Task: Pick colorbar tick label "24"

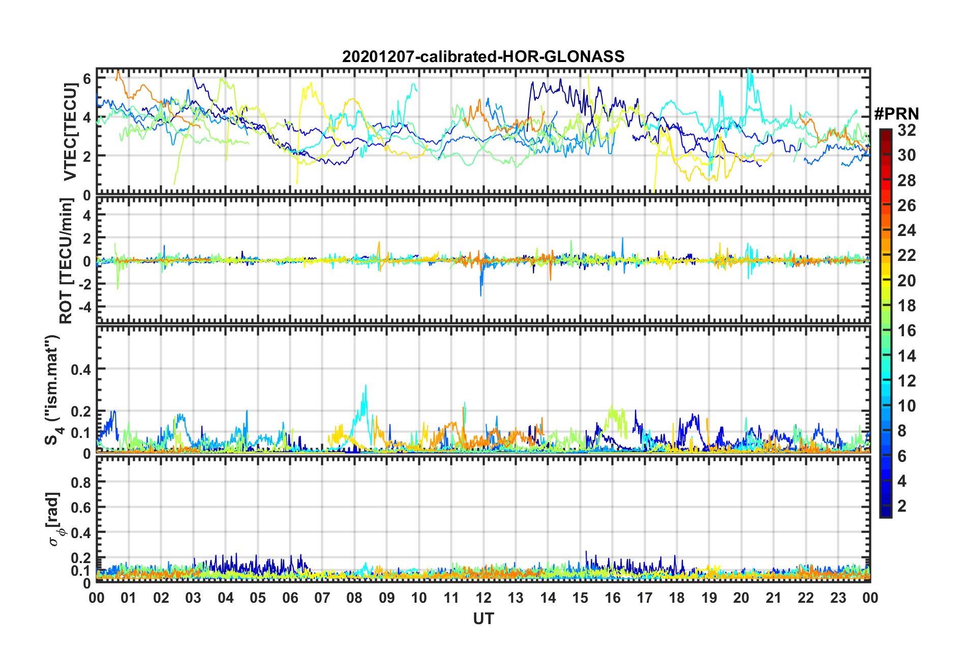Action: pos(906,230)
